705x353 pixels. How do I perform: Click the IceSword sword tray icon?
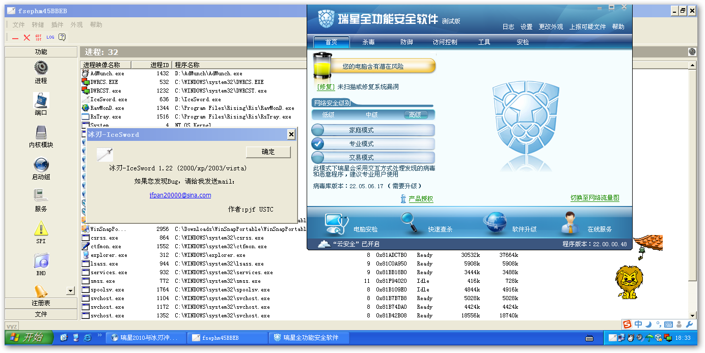click(613, 338)
